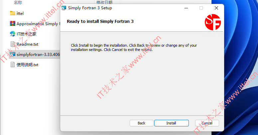Select the 使用说明.txt file name
Image resolution: width=258 pixels, height=135 pixels.
[28, 65]
